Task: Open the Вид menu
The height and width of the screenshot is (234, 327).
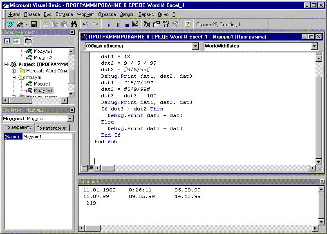Action: click(x=47, y=14)
